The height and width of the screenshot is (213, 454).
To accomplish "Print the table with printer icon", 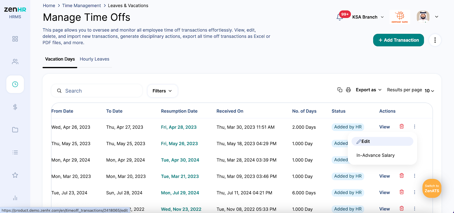I will click(x=348, y=90).
